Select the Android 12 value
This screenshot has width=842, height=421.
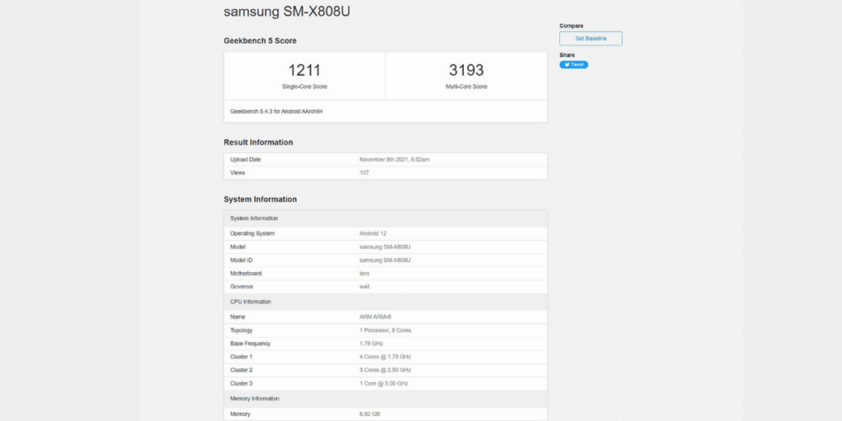tap(372, 234)
